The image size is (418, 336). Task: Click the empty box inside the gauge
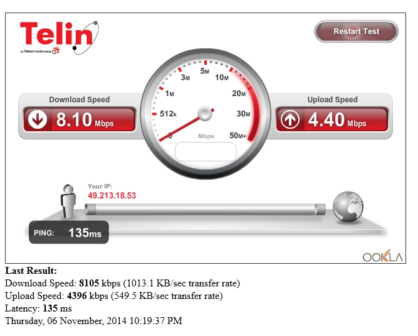coord(206,152)
